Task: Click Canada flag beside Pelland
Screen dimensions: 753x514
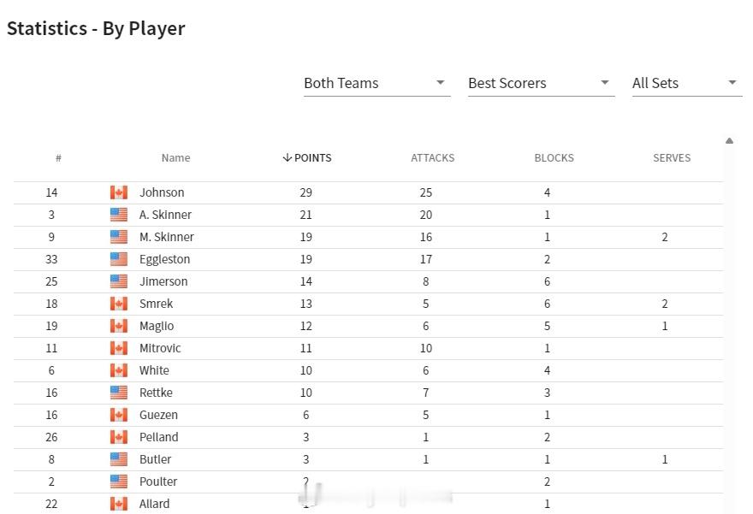Action: (x=119, y=437)
